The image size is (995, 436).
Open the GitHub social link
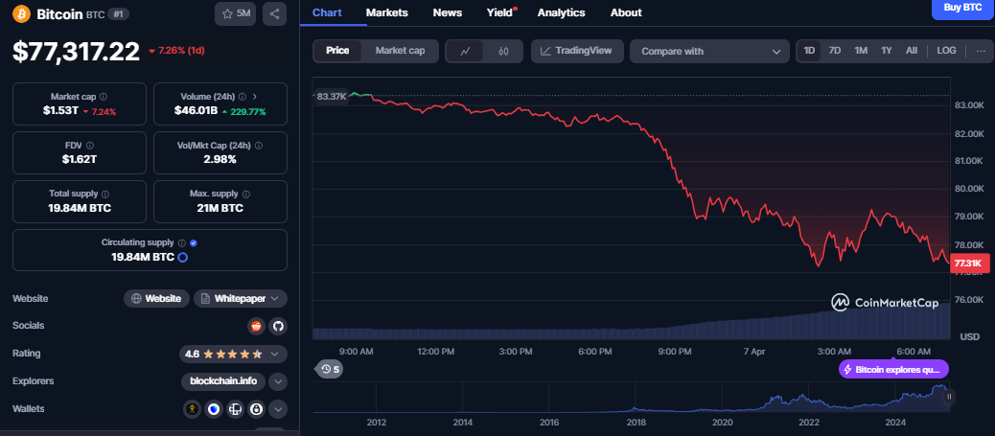coord(277,326)
